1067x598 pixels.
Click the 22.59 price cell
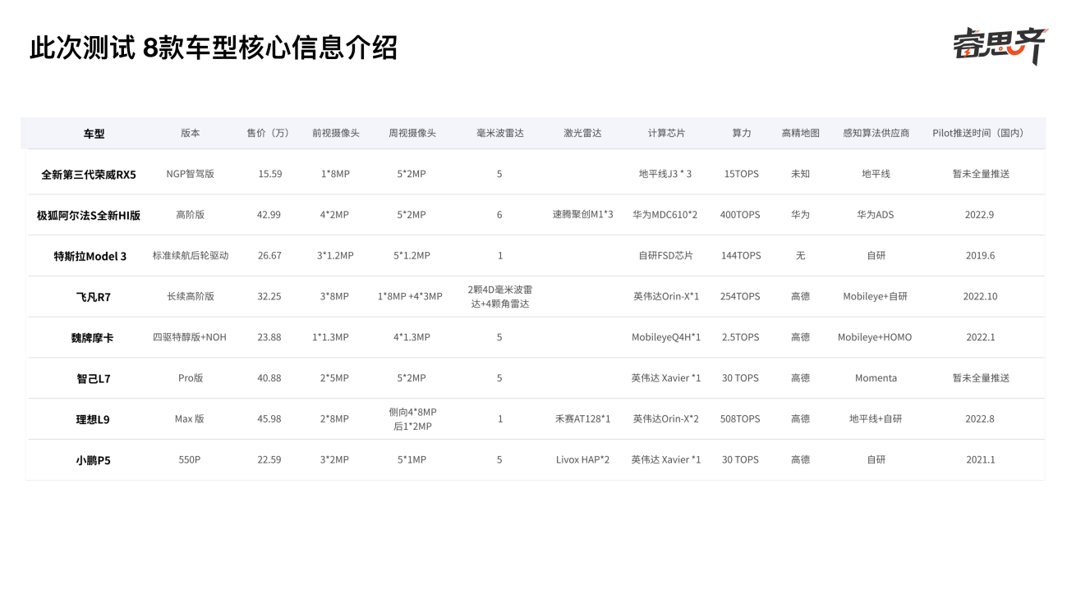(269, 460)
